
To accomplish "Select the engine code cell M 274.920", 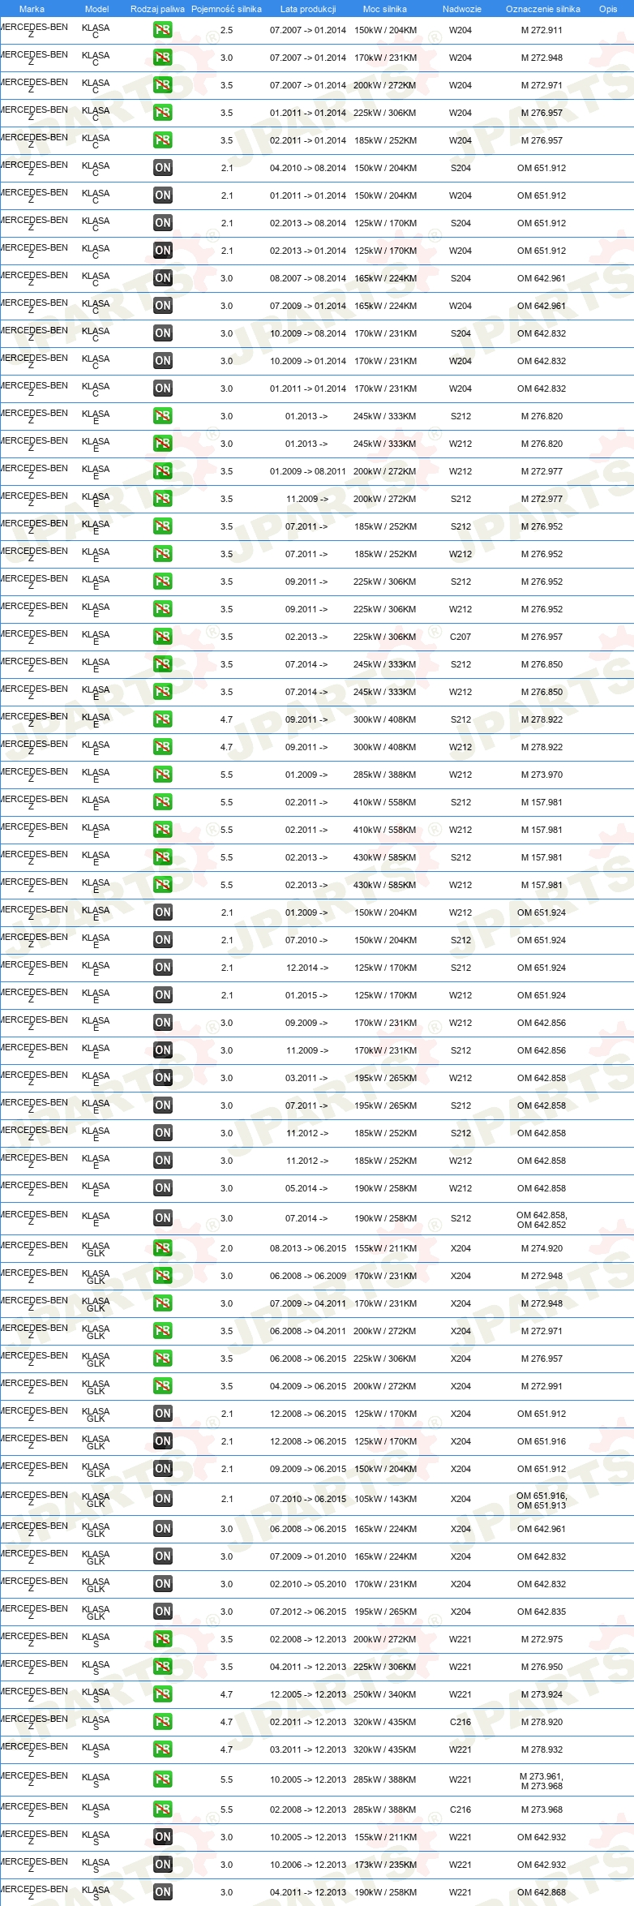I will coord(542,1248).
